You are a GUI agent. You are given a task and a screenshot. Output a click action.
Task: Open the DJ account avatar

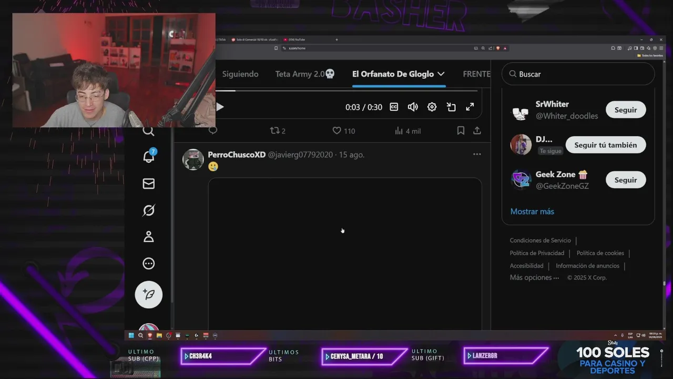coord(521,145)
